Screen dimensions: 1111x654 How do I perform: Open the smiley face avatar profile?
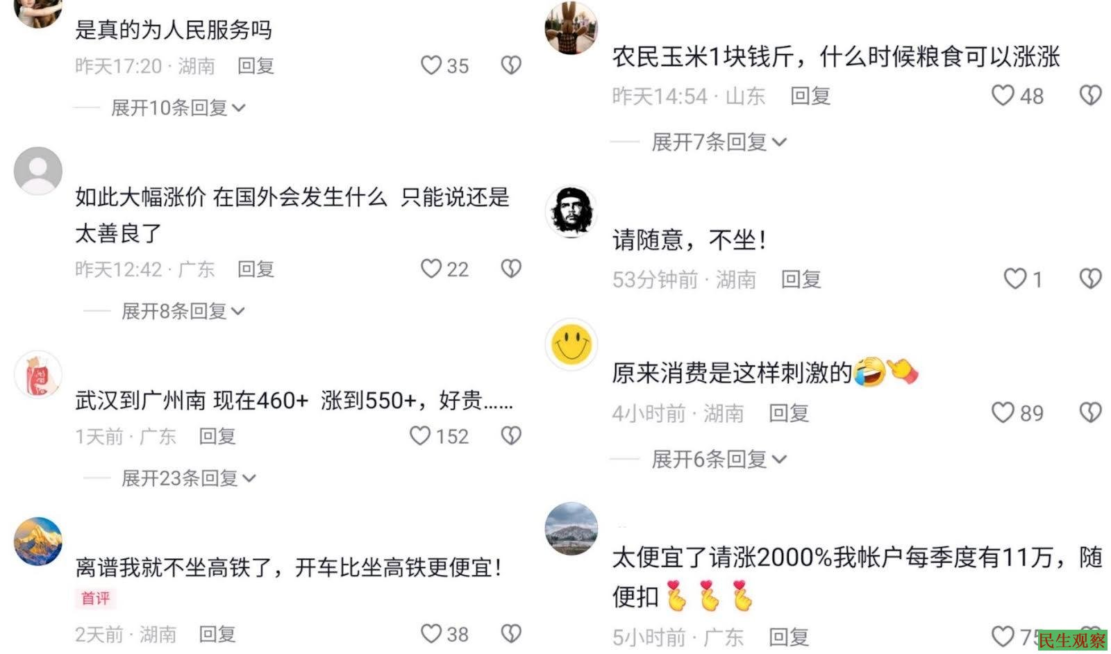click(x=571, y=344)
